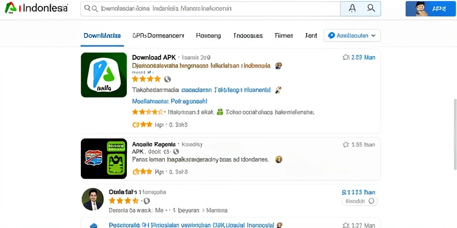This screenshot has height=228, width=457.
Task: Select the Downlidatika tab
Action: pos(102,36)
